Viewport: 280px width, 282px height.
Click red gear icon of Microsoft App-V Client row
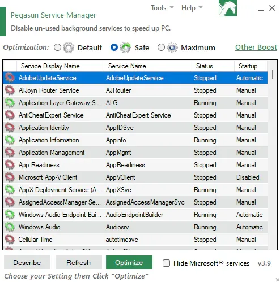tap(10, 177)
